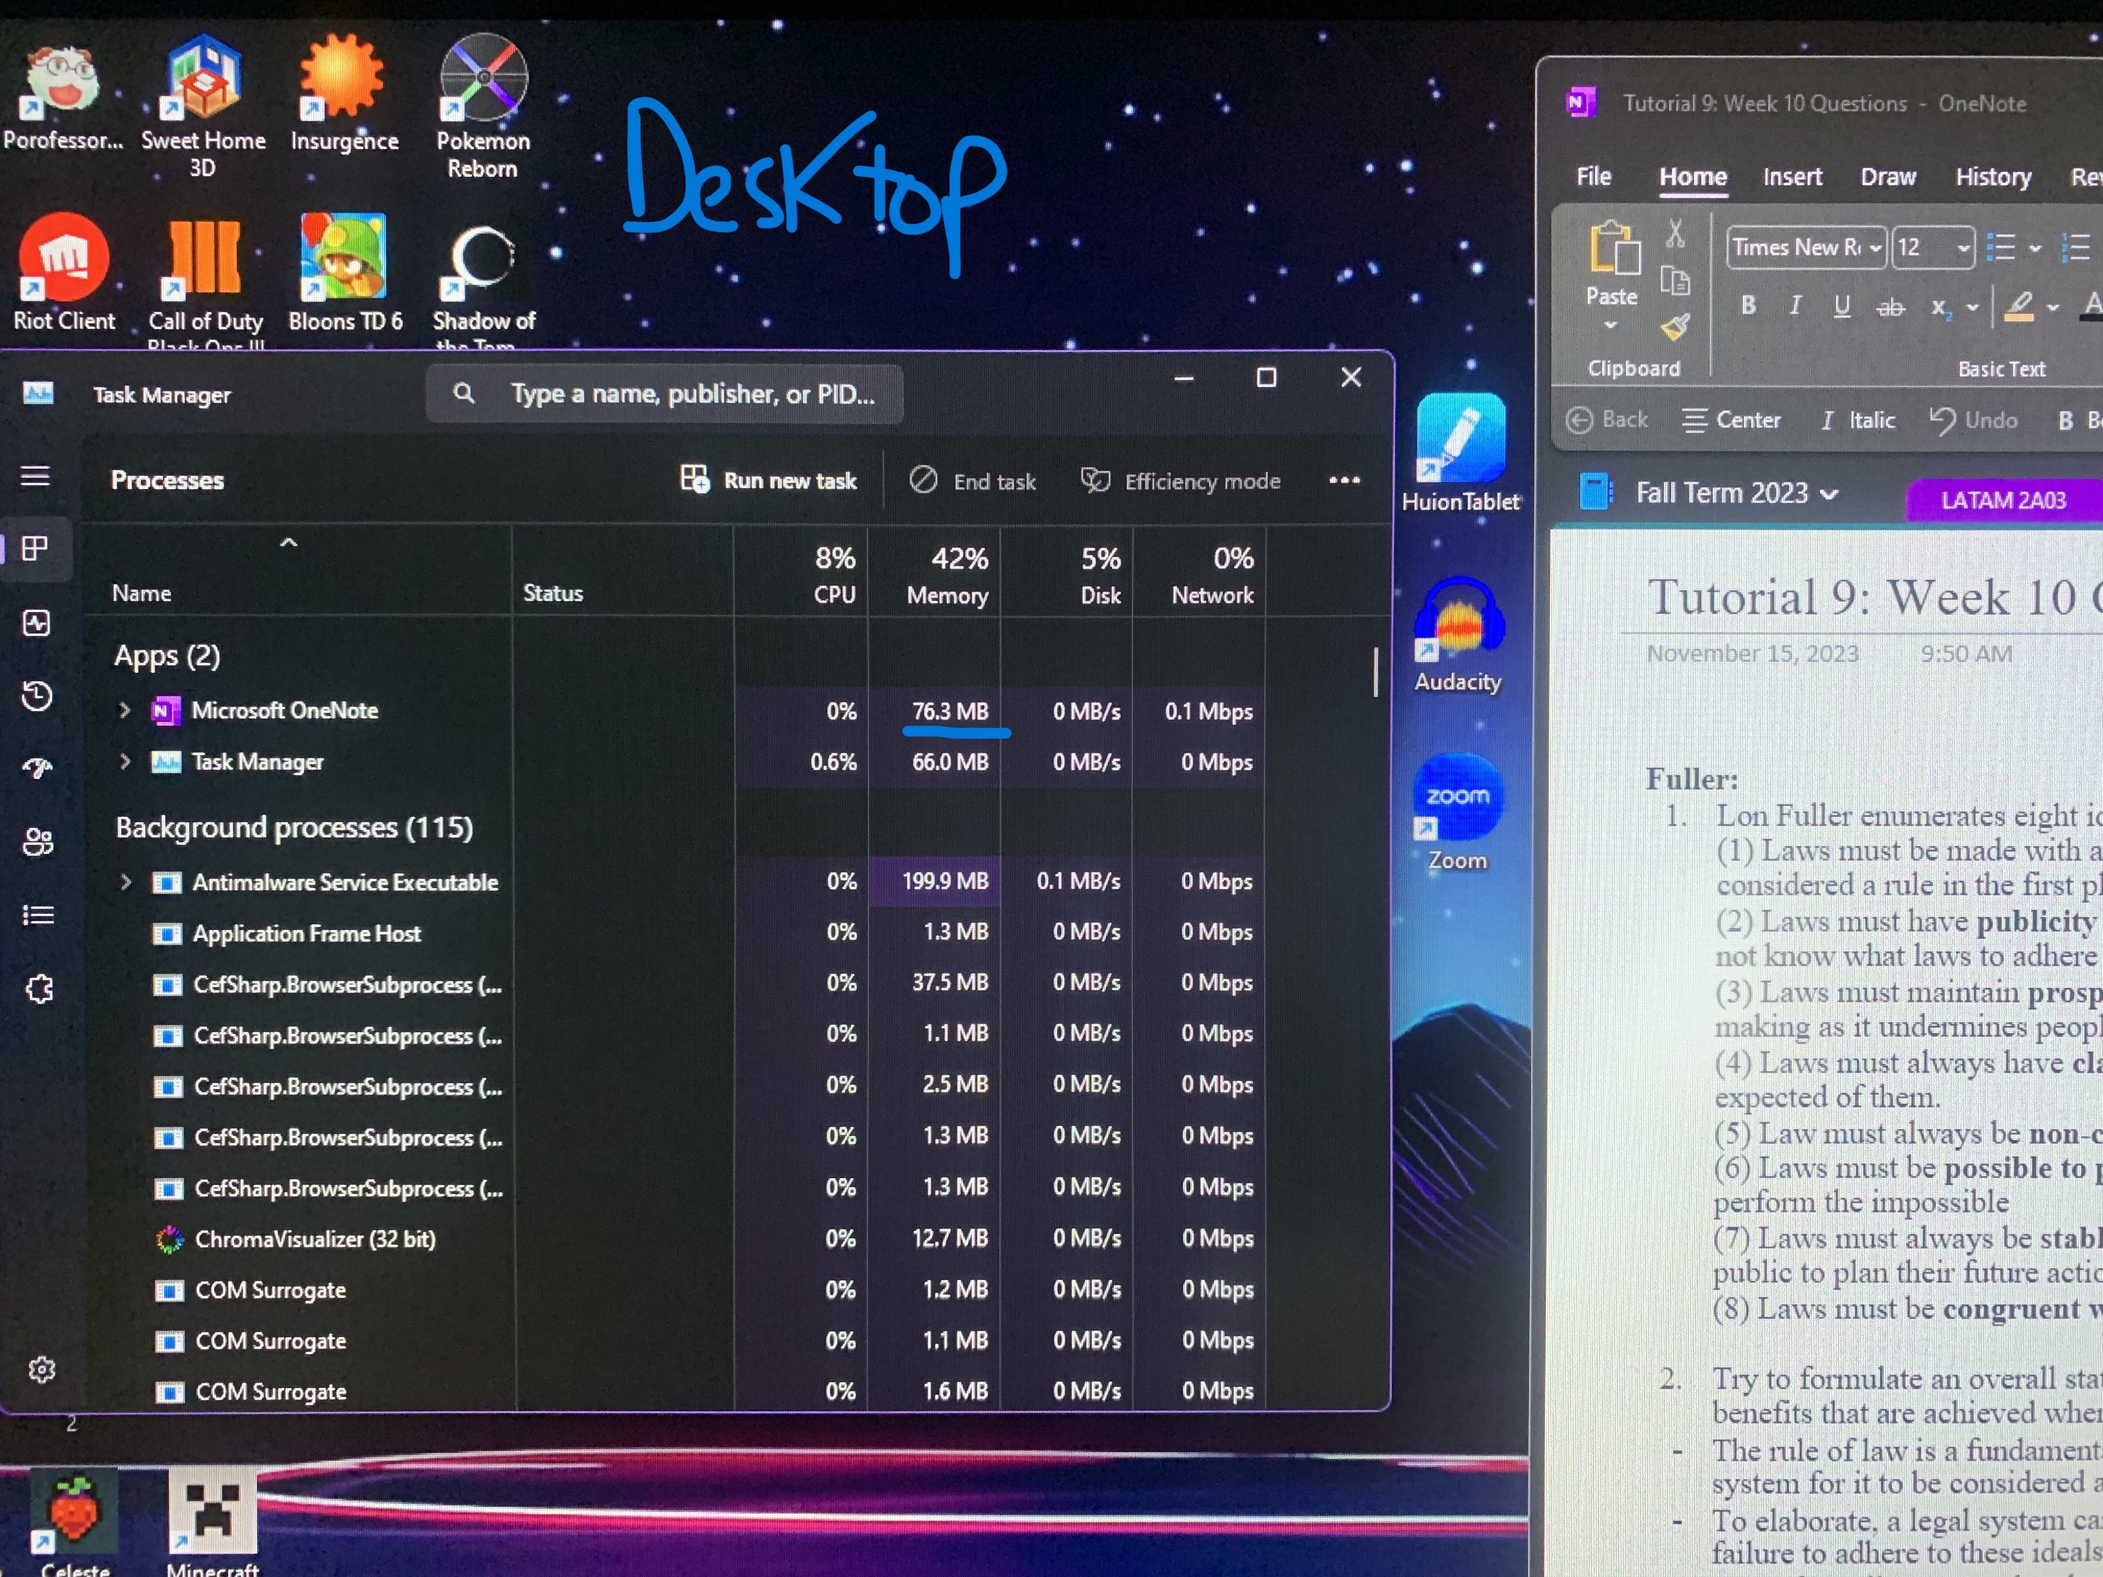Viewport: 2103px width, 1577px height.
Task: Click the Efficiency mode button
Action: click(1181, 481)
